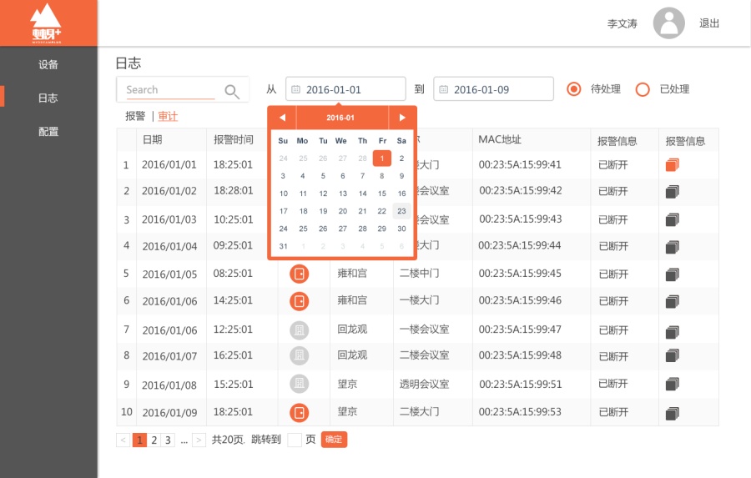This screenshot has height=478, width=751.
Task: Open 设备 in the sidebar
Action: [x=48, y=65]
